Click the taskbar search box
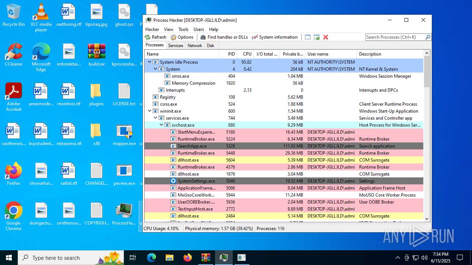The width and height of the screenshot is (472, 265). pos(71,258)
